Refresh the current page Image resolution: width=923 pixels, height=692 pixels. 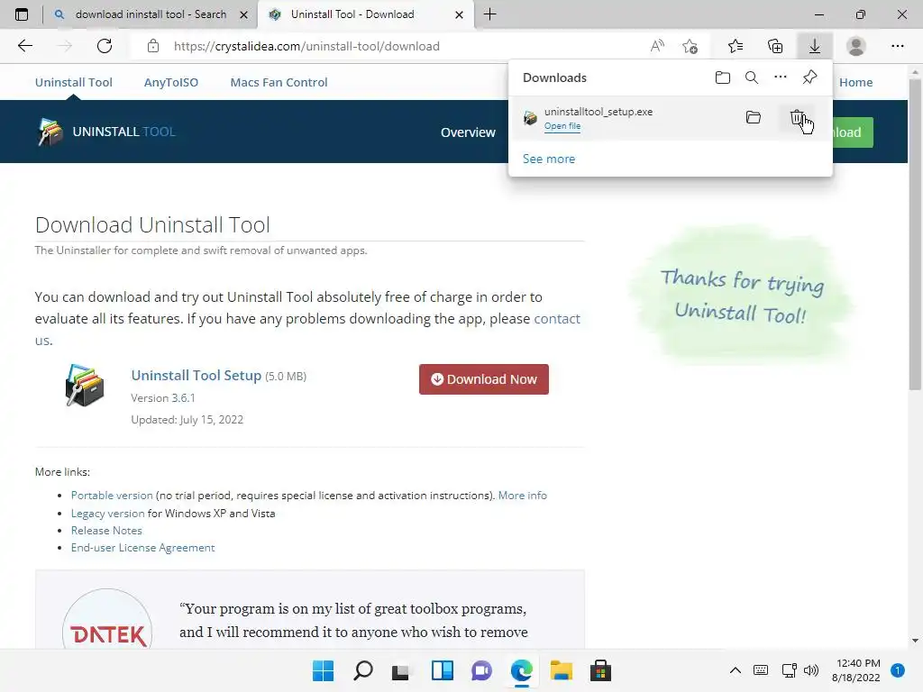click(x=105, y=46)
